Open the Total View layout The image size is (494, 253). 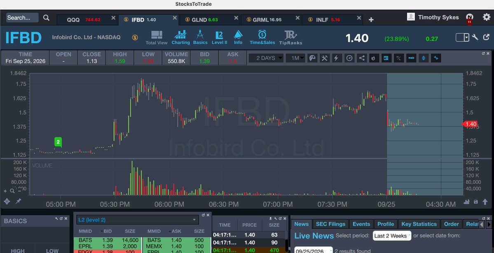click(x=157, y=38)
